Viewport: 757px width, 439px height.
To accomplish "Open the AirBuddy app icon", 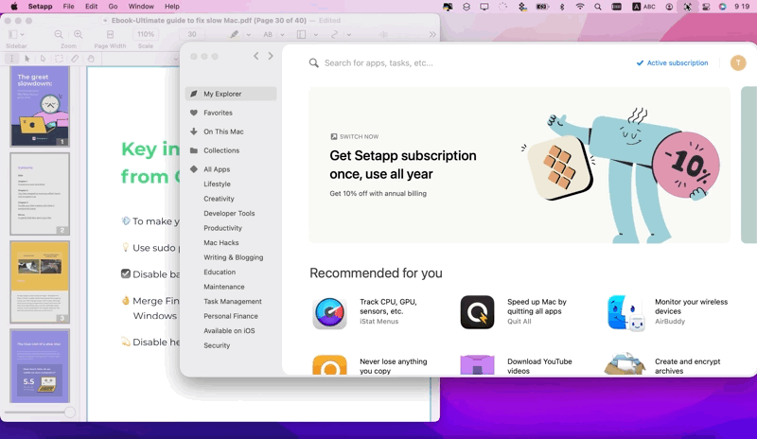I will pos(625,312).
